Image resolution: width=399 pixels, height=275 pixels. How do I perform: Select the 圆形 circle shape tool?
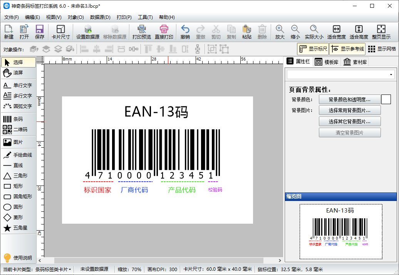18,207
